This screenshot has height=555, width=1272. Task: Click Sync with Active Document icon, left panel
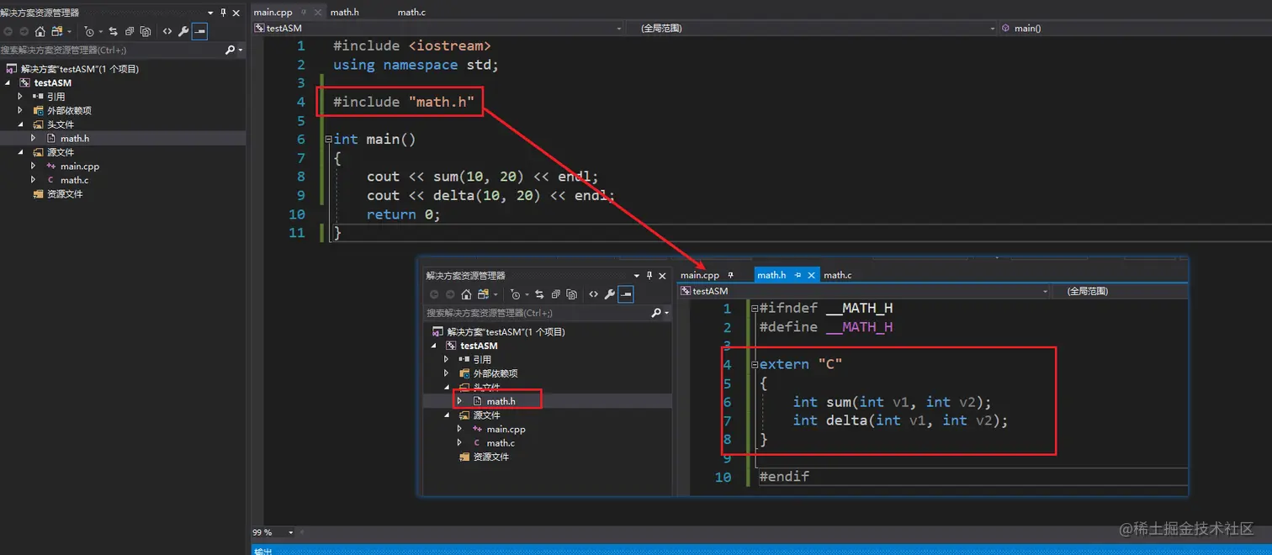point(113,31)
